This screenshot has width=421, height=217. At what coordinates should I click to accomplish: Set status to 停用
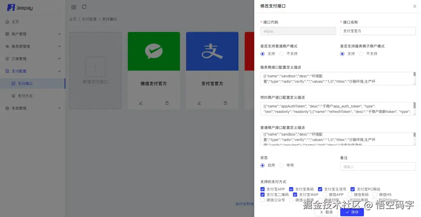(281, 166)
